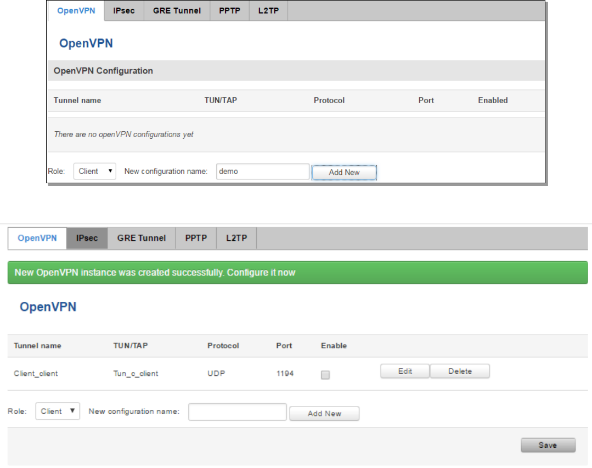Open the OpenVPN tab in the lower panel

(x=37, y=238)
